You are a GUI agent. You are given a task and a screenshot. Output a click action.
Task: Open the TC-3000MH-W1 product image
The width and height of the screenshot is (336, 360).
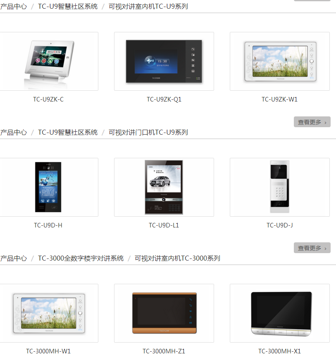click(x=49, y=313)
